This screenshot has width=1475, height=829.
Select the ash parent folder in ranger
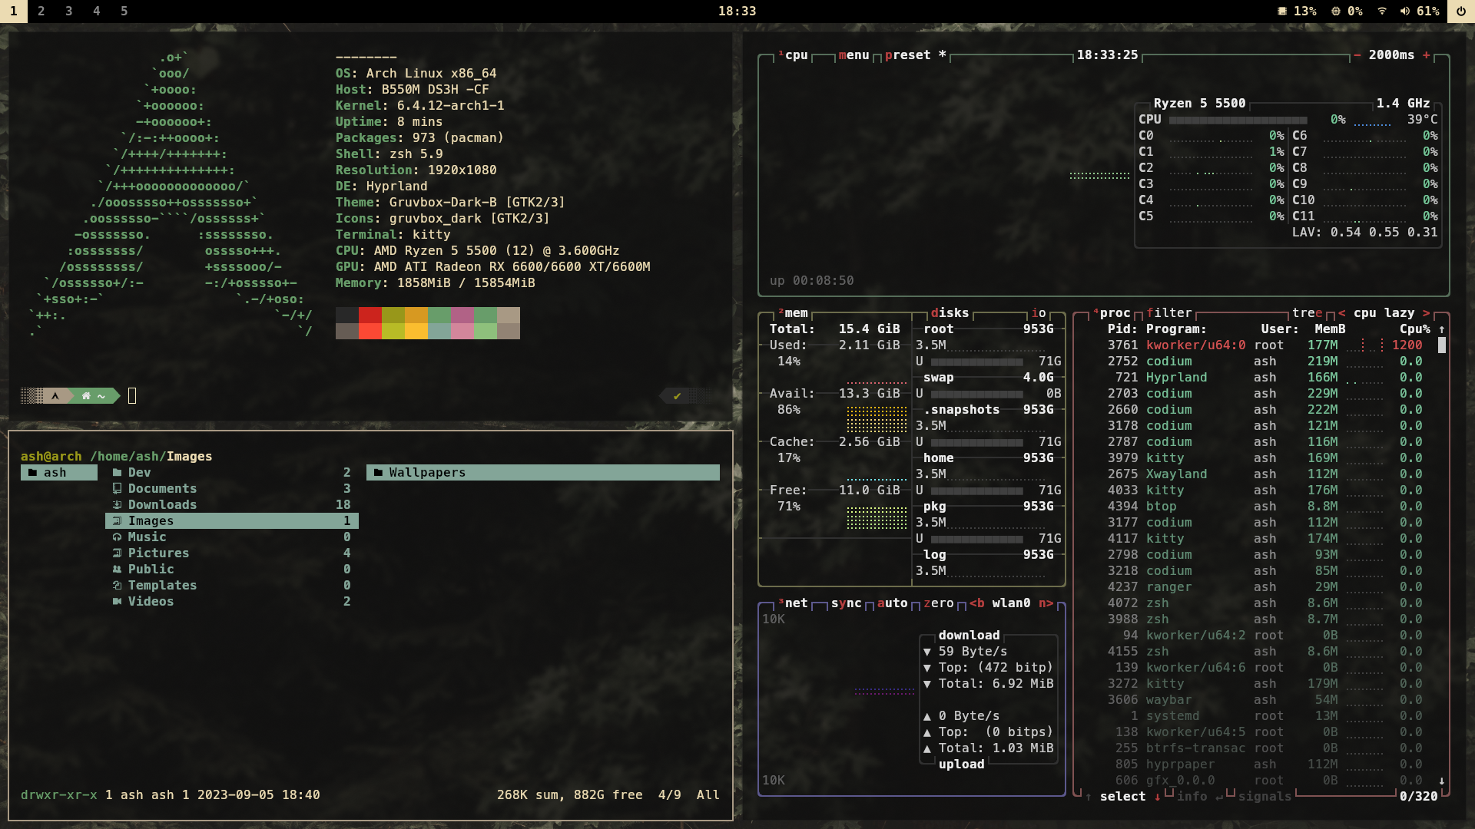pyautogui.click(x=59, y=473)
